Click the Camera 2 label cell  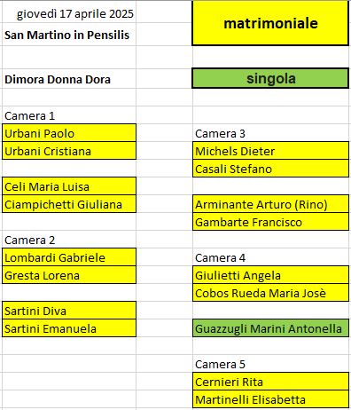point(69,240)
